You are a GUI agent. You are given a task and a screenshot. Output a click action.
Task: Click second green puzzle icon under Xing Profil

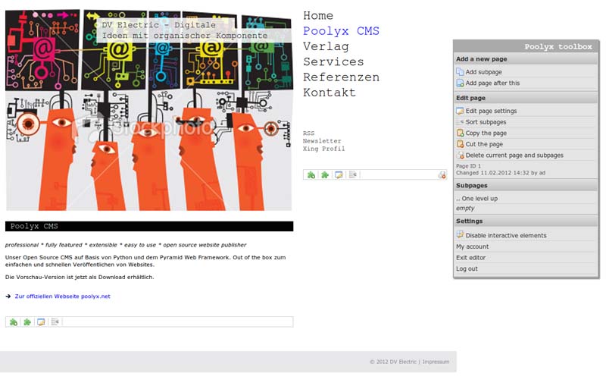click(325, 175)
